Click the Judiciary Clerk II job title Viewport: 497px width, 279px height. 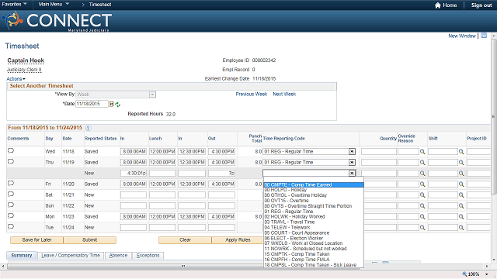tap(24, 70)
